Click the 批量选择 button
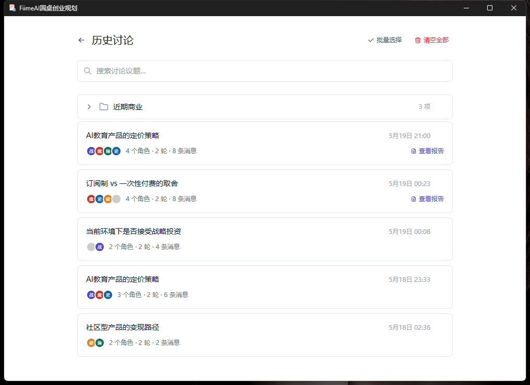Image resolution: width=530 pixels, height=385 pixels. pos(385,40)
